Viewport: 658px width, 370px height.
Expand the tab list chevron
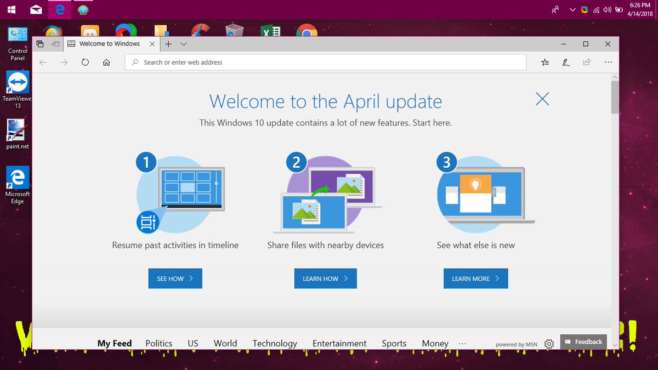click(x=183, y=43)
